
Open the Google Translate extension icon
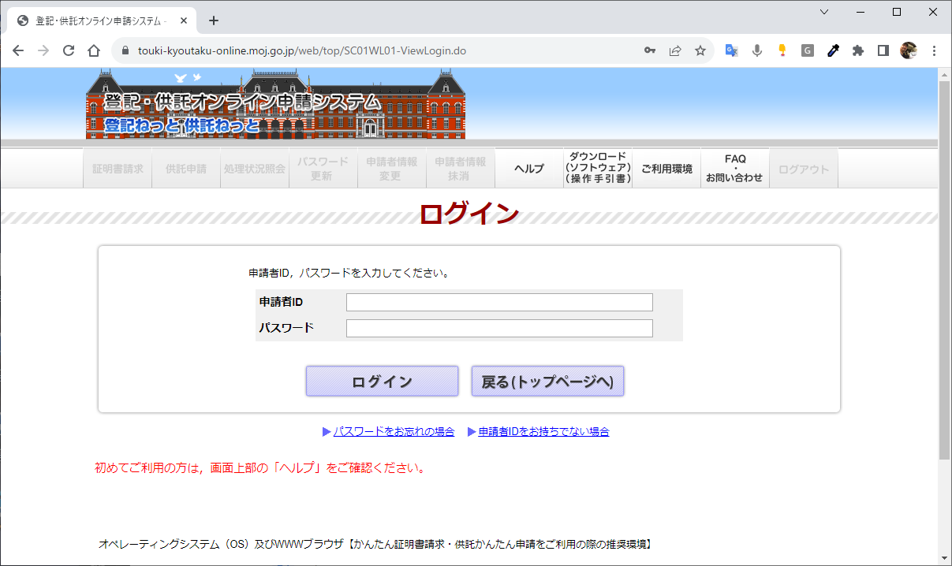pyautogui.click(x=732, y=50)
